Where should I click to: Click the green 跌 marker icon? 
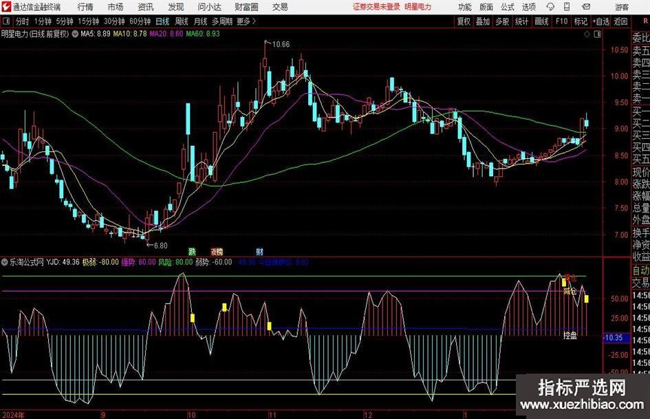tap(192, 251)
